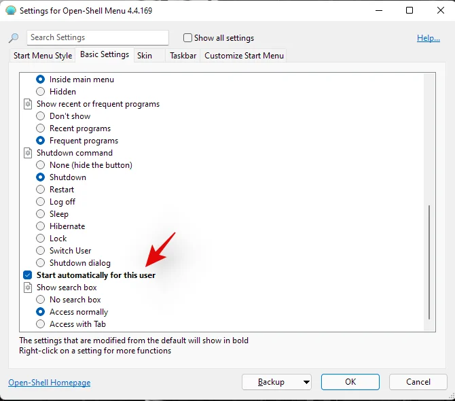Visit the Open-Shell Homepage link
455x401 pixels.
[50, 383]
